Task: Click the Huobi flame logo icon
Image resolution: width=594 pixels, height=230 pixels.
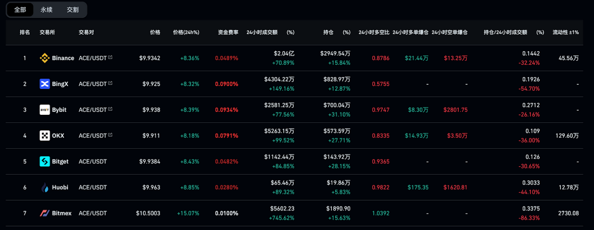Action: click(45, 188)
